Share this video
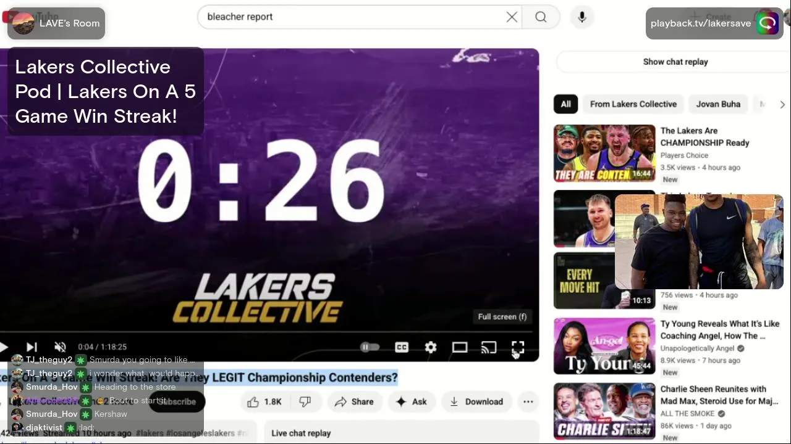This screenshot has width=791, height=444. [x=354, y=401]
